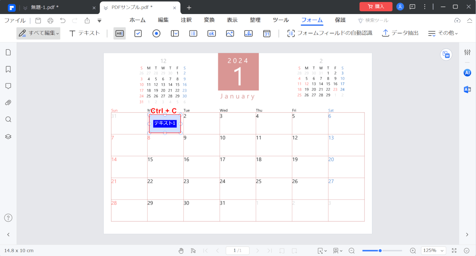Select the signature field form tool
Viewport: 476px width, 256px height.
(248, 33)
